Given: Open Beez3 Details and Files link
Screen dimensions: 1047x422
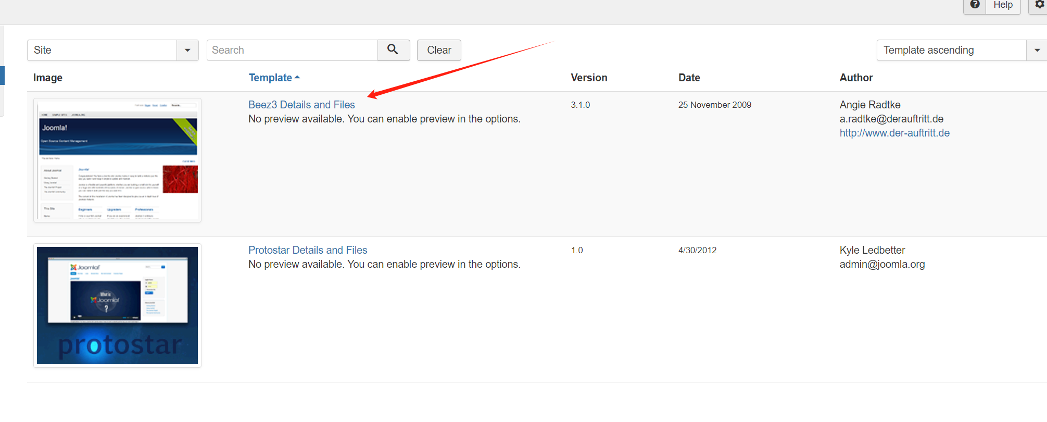Looking at the screenshot, I should coord(301,105).
